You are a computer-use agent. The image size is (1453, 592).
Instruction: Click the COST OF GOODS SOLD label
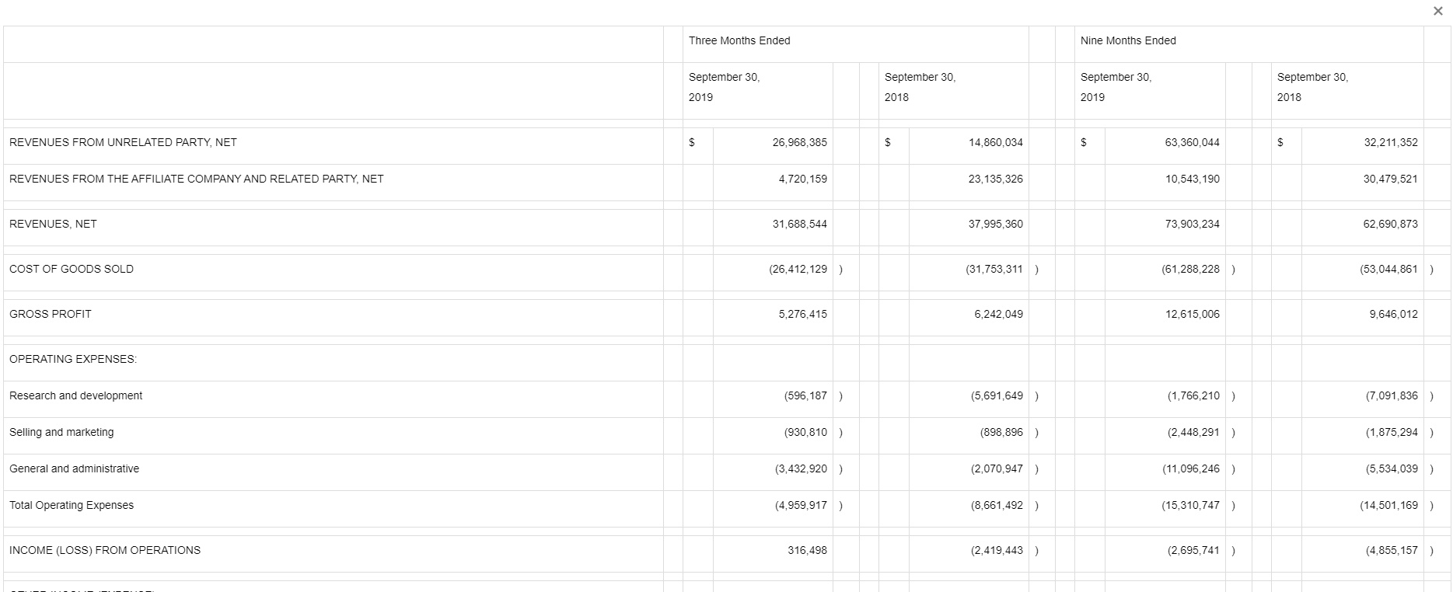[72, 270]
